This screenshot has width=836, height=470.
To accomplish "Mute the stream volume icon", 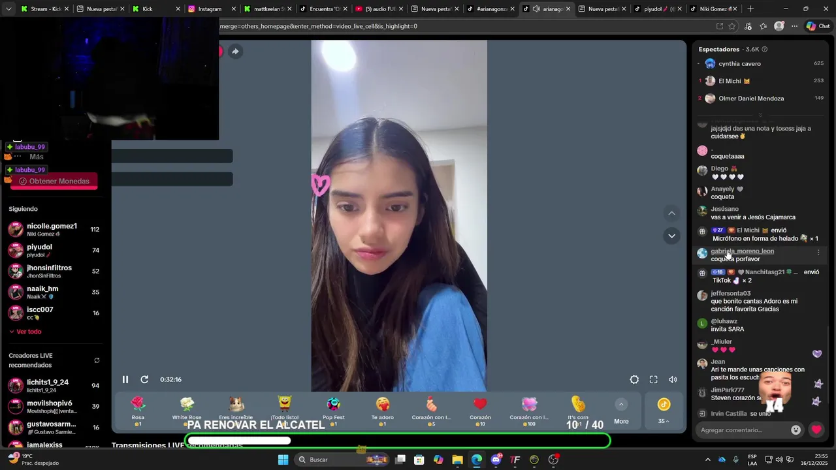I will pyautogui.click(x=673, y=379).
